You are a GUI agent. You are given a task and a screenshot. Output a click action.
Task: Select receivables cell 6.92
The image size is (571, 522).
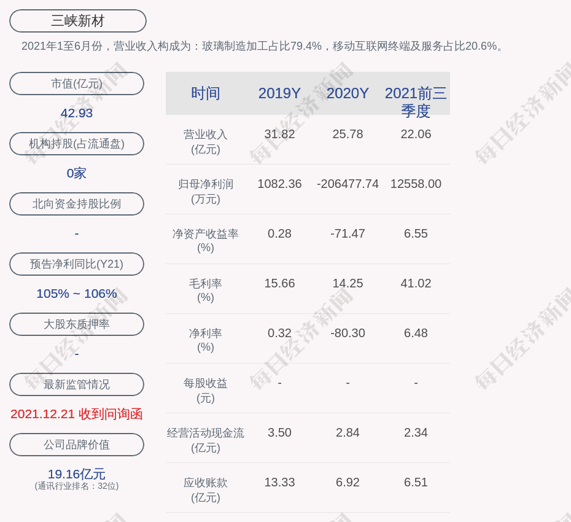348,482
